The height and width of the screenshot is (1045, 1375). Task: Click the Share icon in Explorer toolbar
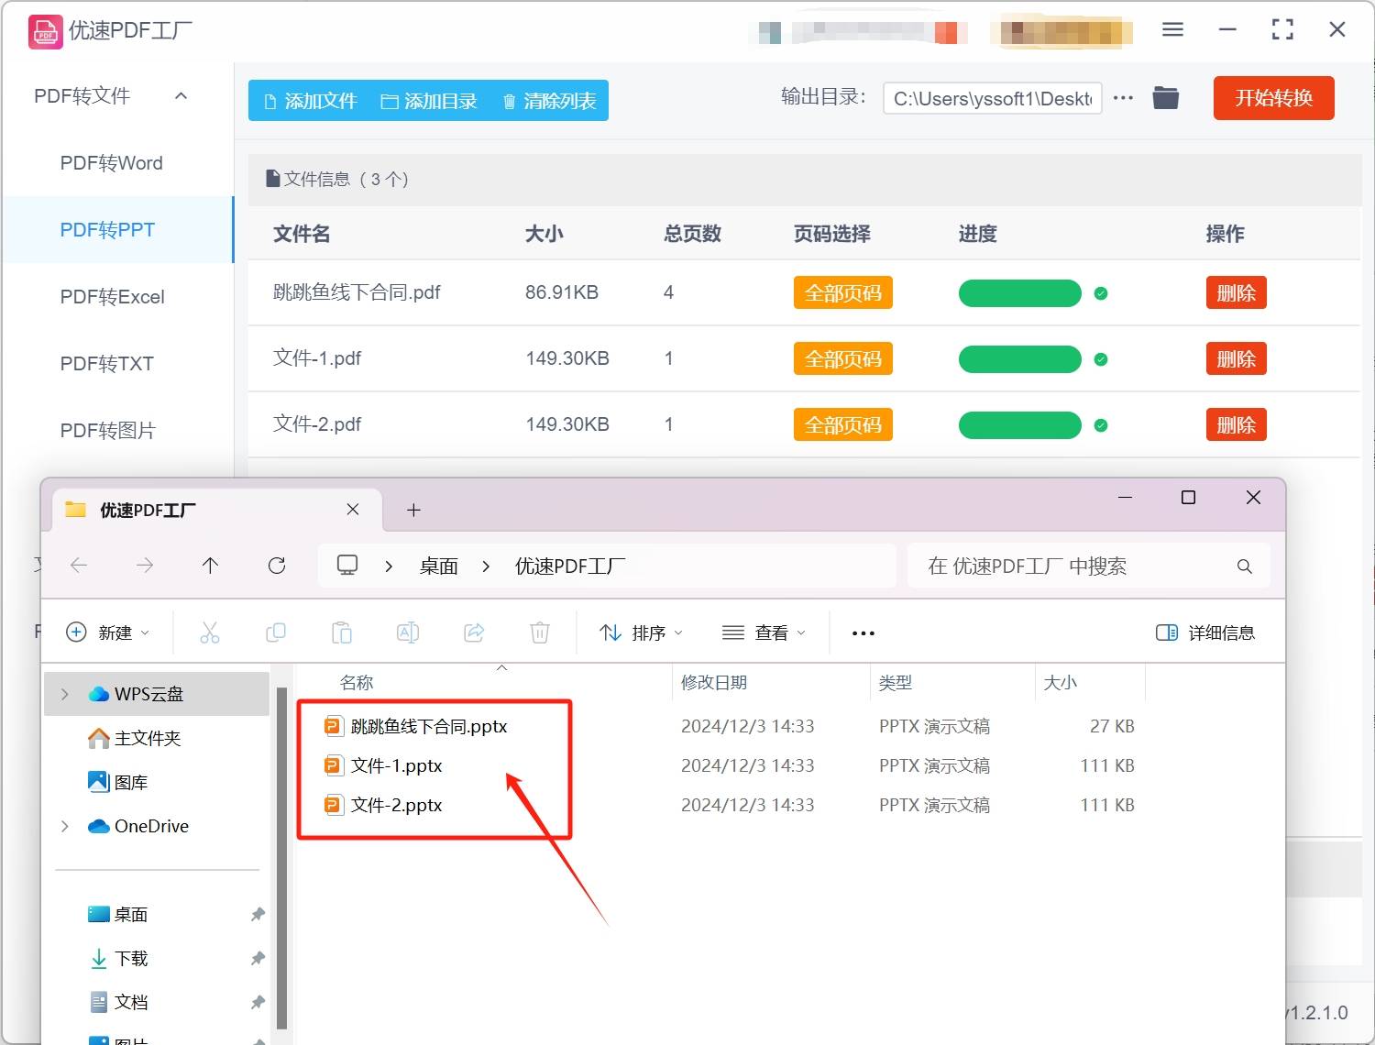(474, 632)
